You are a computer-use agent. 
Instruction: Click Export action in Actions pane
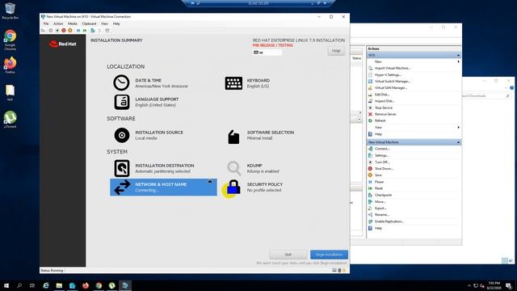(380, 209)
